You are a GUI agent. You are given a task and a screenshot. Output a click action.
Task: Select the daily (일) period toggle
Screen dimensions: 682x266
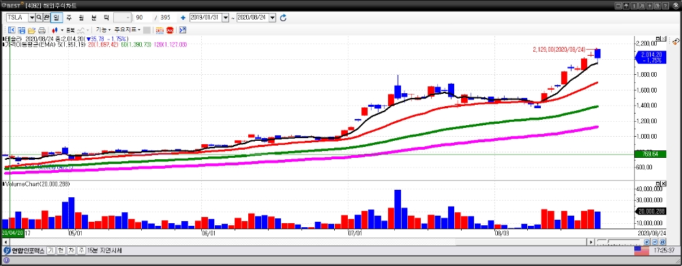[x=57, y=18]
